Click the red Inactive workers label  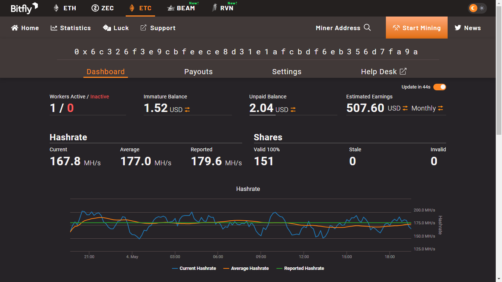coord(100,97)
